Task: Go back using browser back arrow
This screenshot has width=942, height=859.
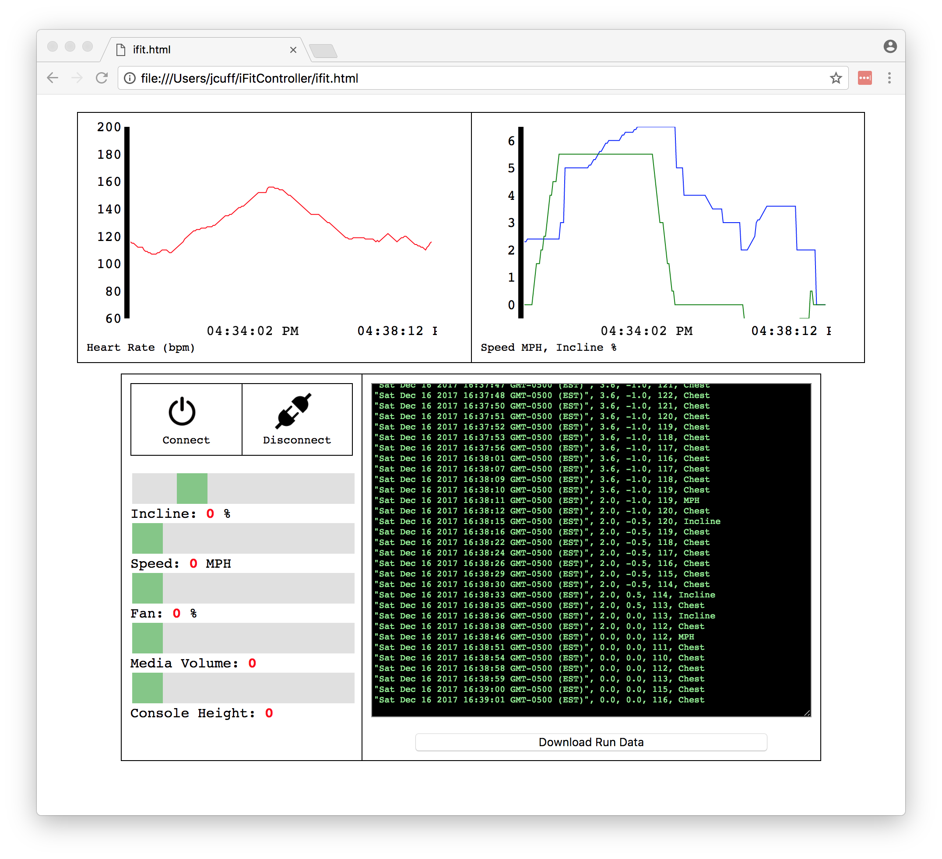Action: point(53,78)
